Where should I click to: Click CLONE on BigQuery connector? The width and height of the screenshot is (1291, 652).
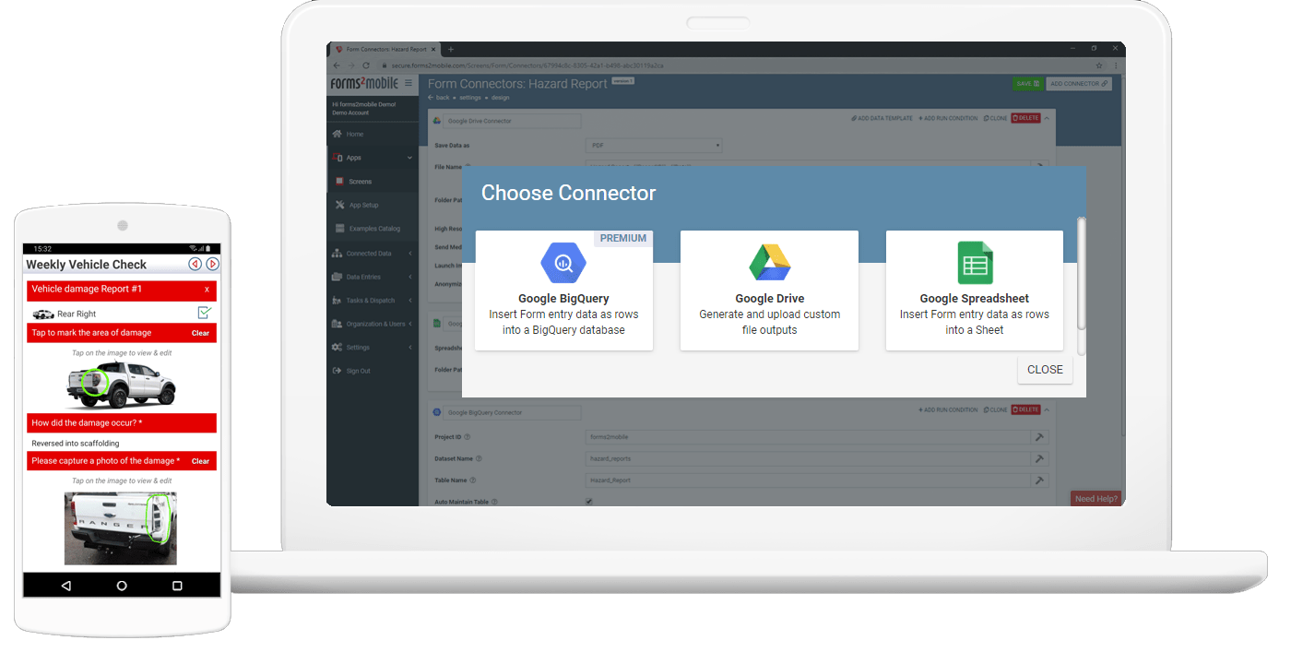(995, 409)
